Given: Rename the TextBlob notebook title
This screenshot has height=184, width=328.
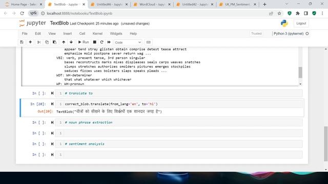Looking at the screenshot, I should coord(59,23).
